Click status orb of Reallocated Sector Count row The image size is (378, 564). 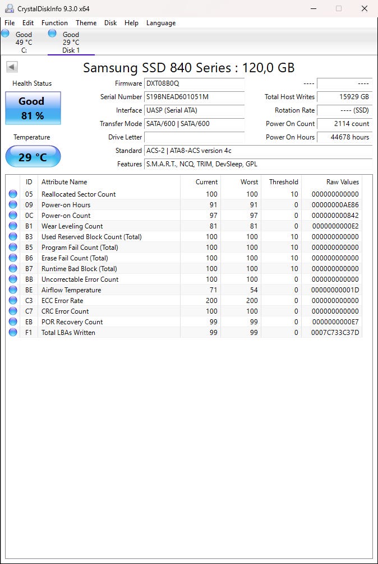pos(13,194)
